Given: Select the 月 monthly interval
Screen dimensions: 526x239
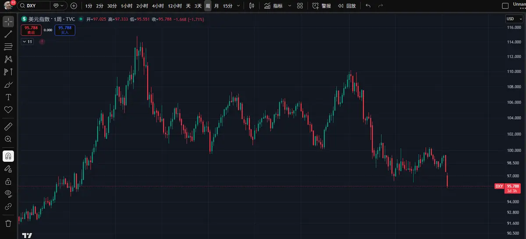Looking at the screenshot, I should pos(217,6).
